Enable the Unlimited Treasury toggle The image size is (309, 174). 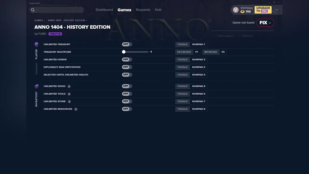pos(127,44)
